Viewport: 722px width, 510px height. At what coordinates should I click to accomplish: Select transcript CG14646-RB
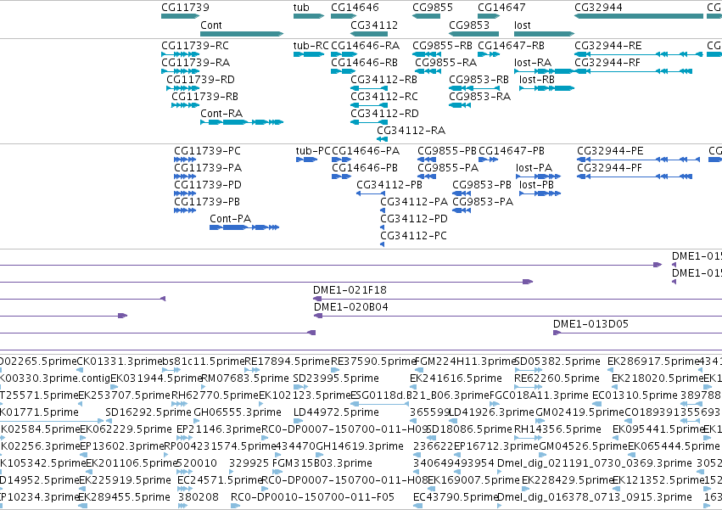click(343, 71)
